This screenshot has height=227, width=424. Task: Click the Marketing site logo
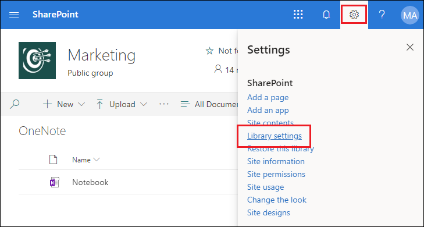(x=37, y=61)
